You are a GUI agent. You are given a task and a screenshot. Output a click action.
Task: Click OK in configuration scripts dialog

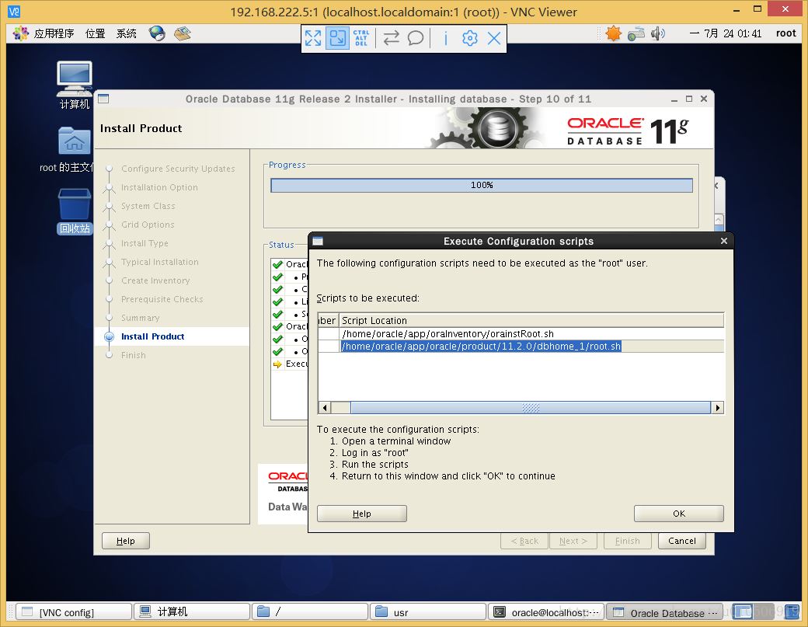pyautogui.click(x=679, y=514)
